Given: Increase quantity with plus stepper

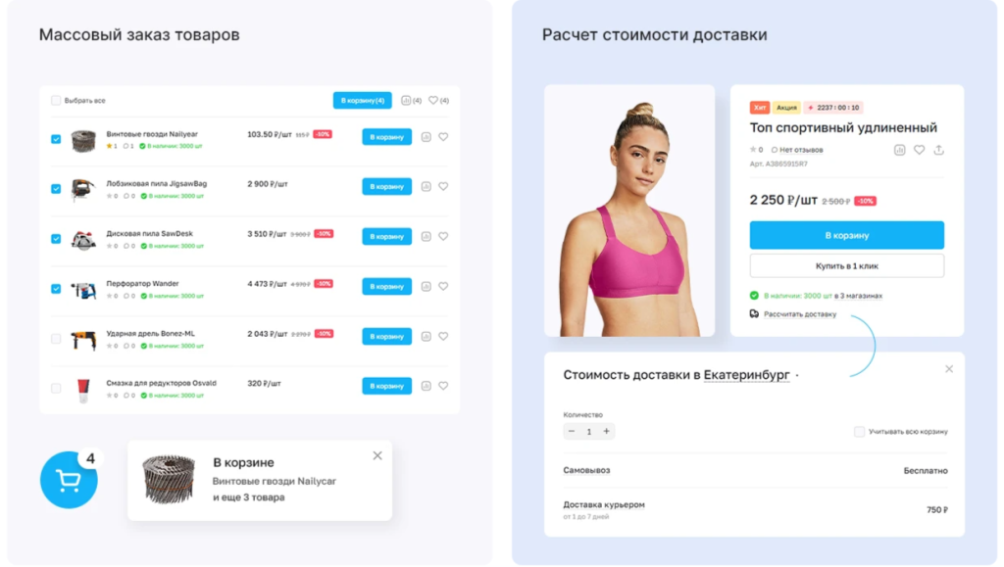Looking at the screenshot, I should point(606,432).
